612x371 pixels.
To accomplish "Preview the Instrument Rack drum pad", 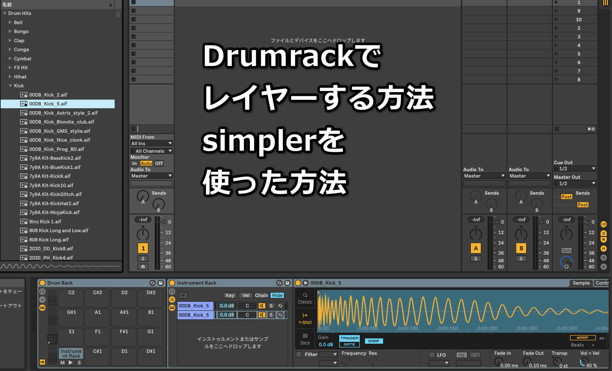I will (x=71, y=362).
